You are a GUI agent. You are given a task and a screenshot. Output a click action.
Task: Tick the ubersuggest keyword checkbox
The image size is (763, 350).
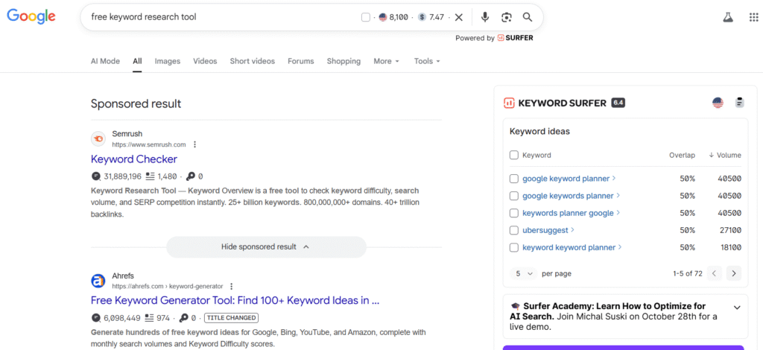tap(513, 230)
